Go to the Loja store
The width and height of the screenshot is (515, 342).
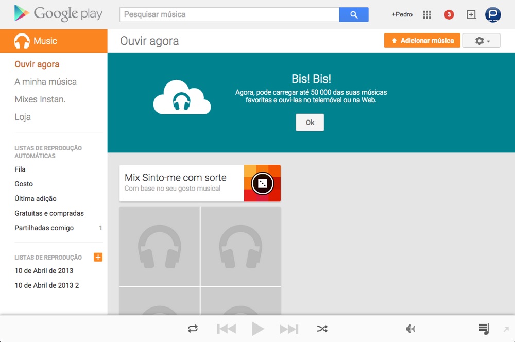point(22,117)
